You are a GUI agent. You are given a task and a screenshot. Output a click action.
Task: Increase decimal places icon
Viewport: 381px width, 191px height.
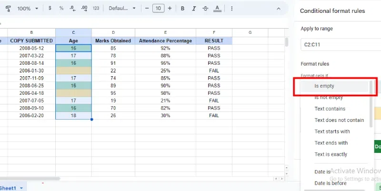[84, 8]
